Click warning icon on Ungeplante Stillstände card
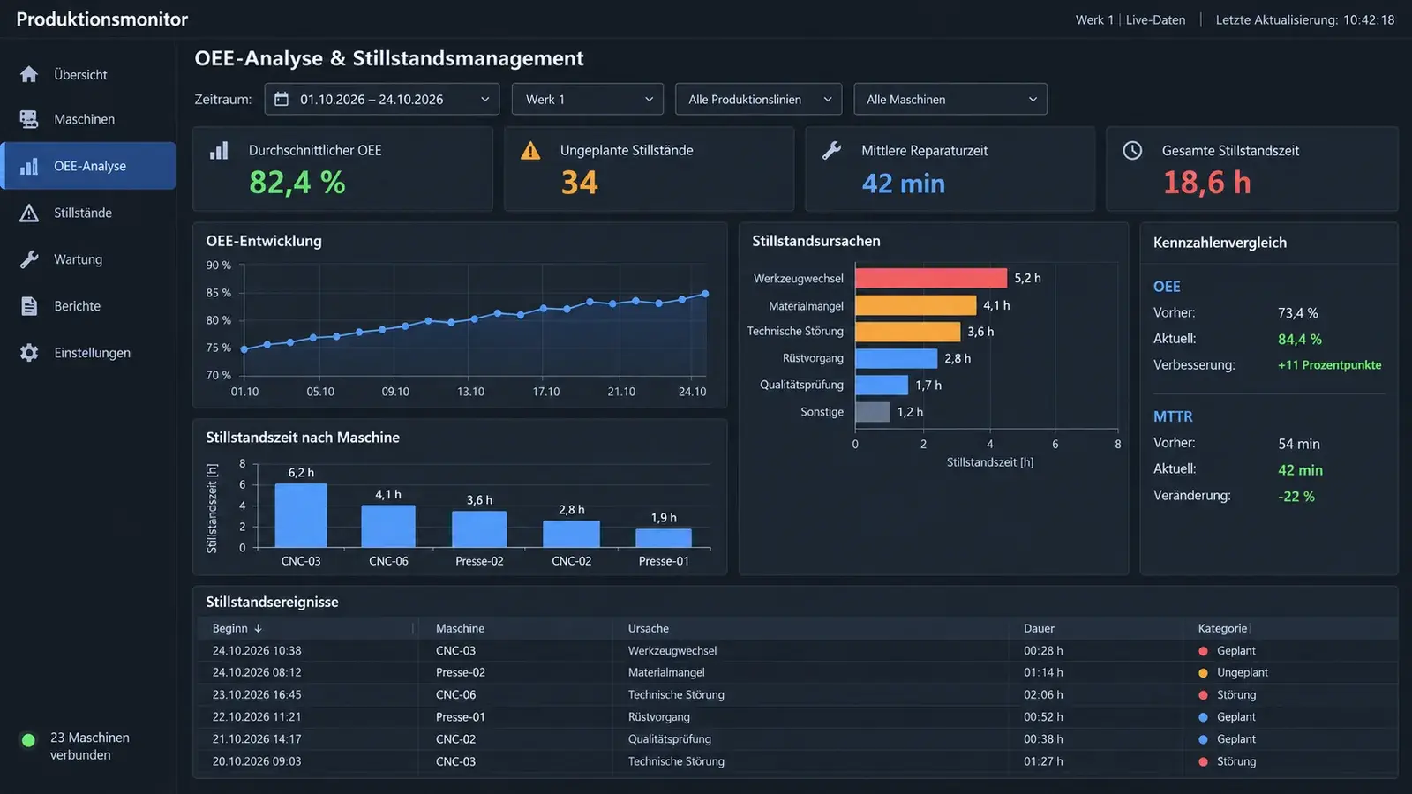1412x794 pixels. (530, 151)
